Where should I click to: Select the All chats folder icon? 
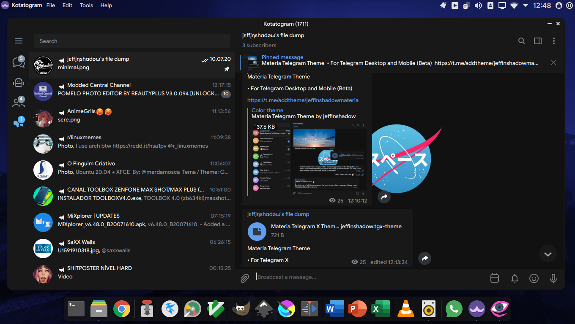19,62
